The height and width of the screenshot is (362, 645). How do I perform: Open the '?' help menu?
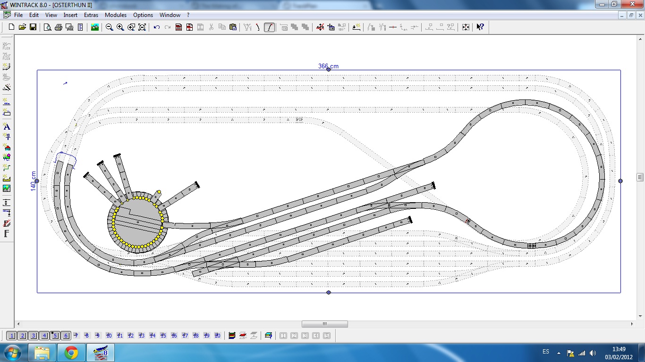point(188,15)
